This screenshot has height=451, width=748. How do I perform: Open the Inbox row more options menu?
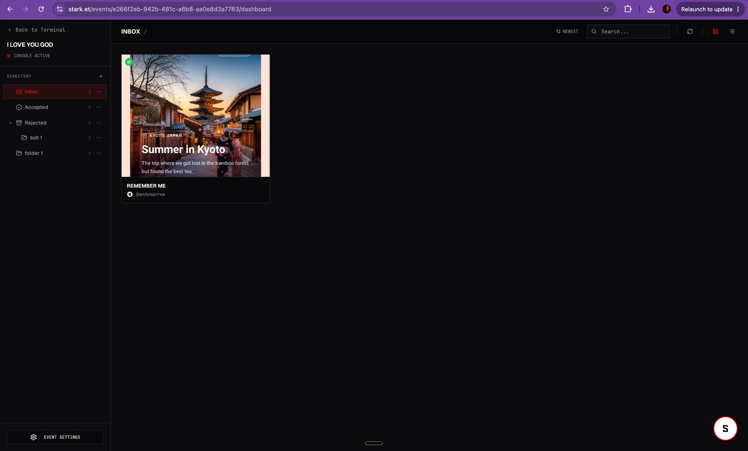(99, 92)
